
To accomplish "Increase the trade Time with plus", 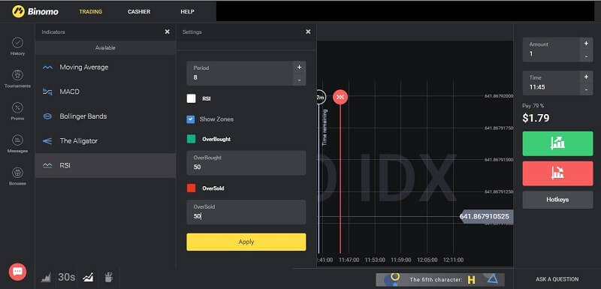I will (586, 77).
